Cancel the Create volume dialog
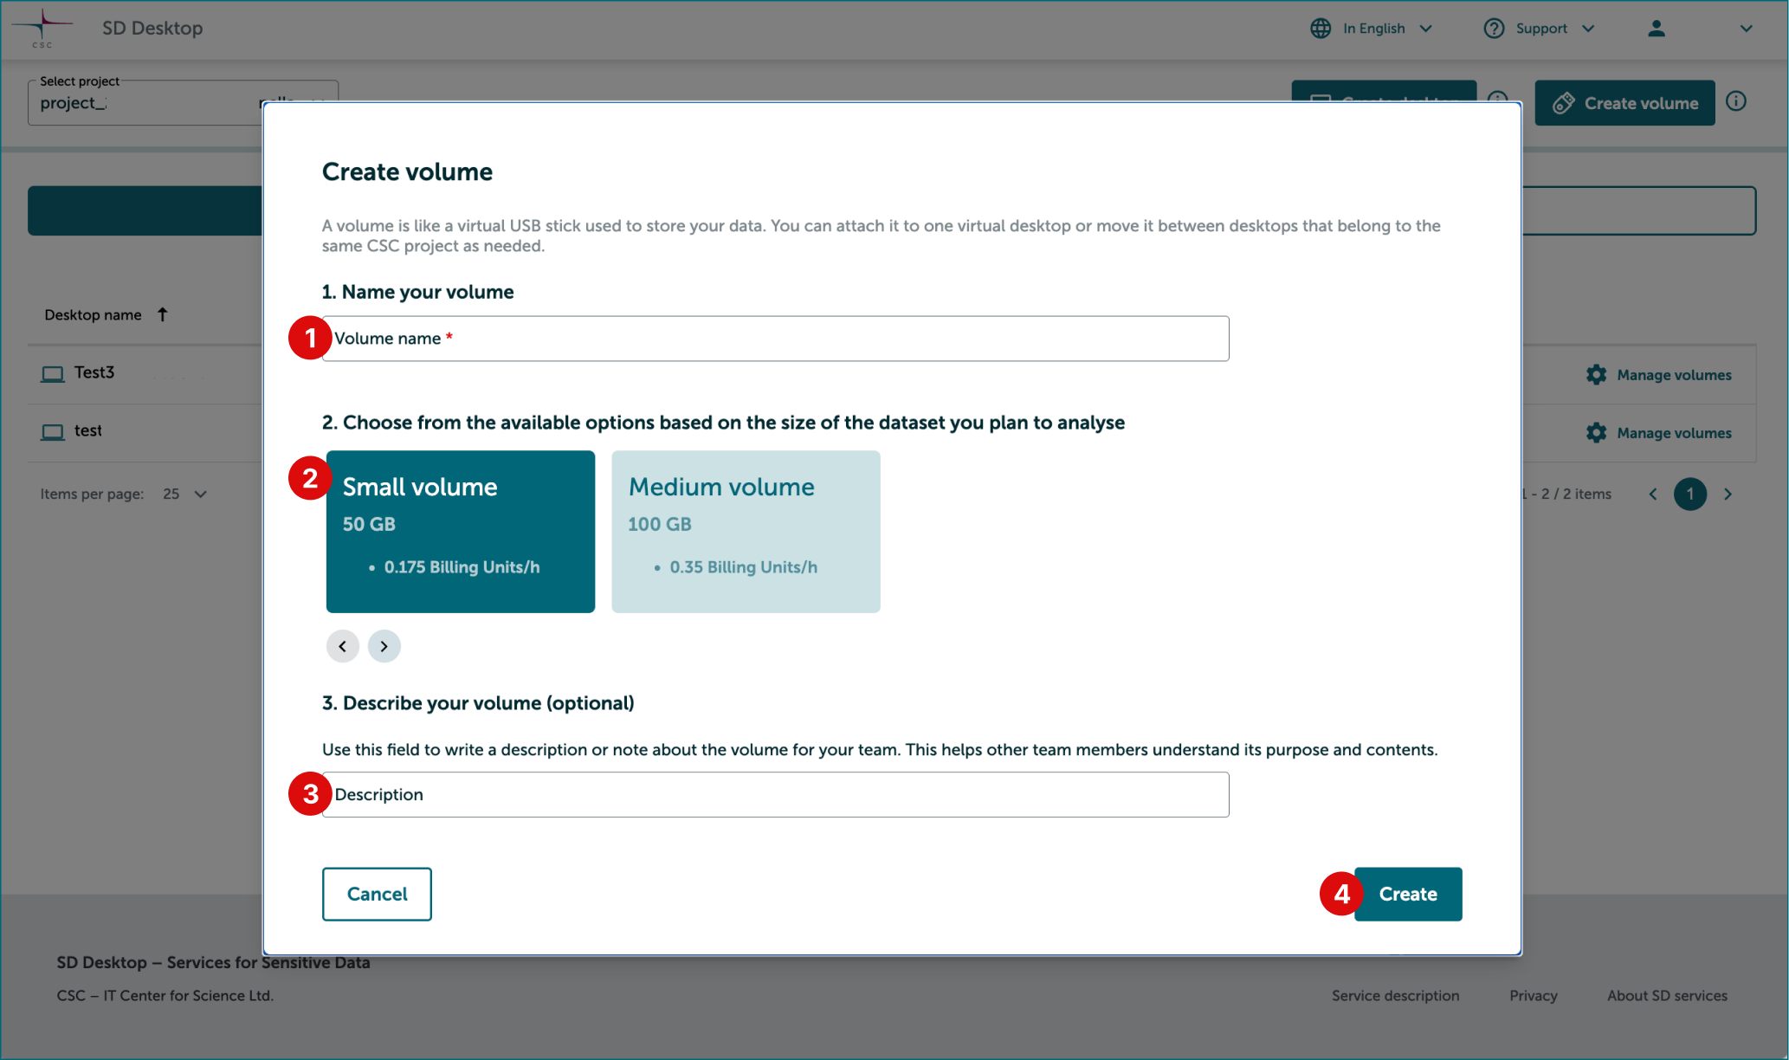The width and height of the screenshot is (1789, 1060). click(x=377, y=895)
